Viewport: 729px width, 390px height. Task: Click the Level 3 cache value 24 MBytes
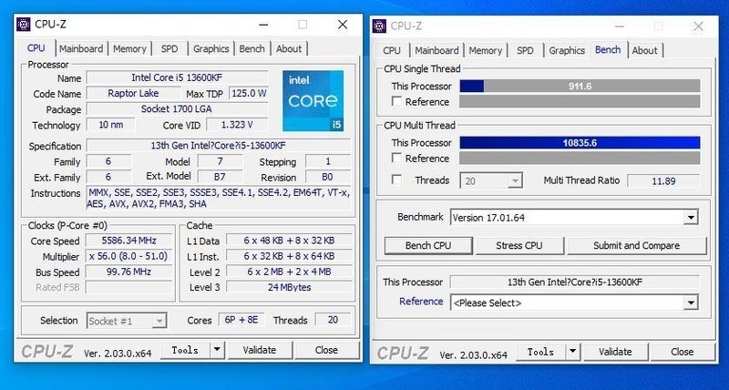(x=289, y=287)
